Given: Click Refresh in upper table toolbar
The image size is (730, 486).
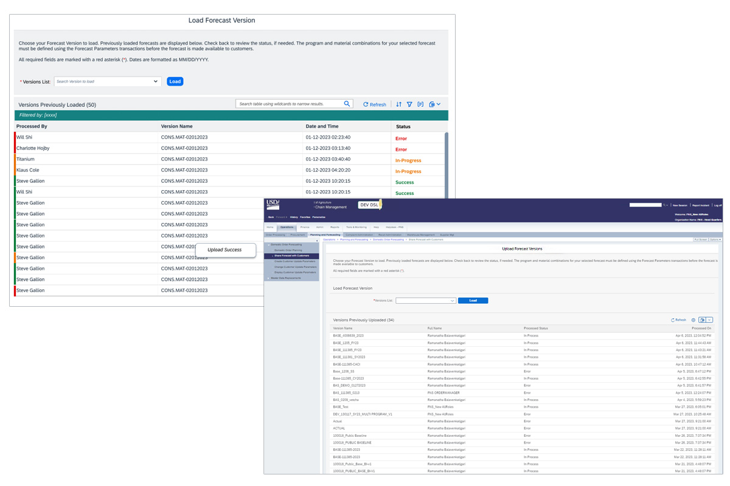Looking at the screenshot, I should tap(375, 104).
